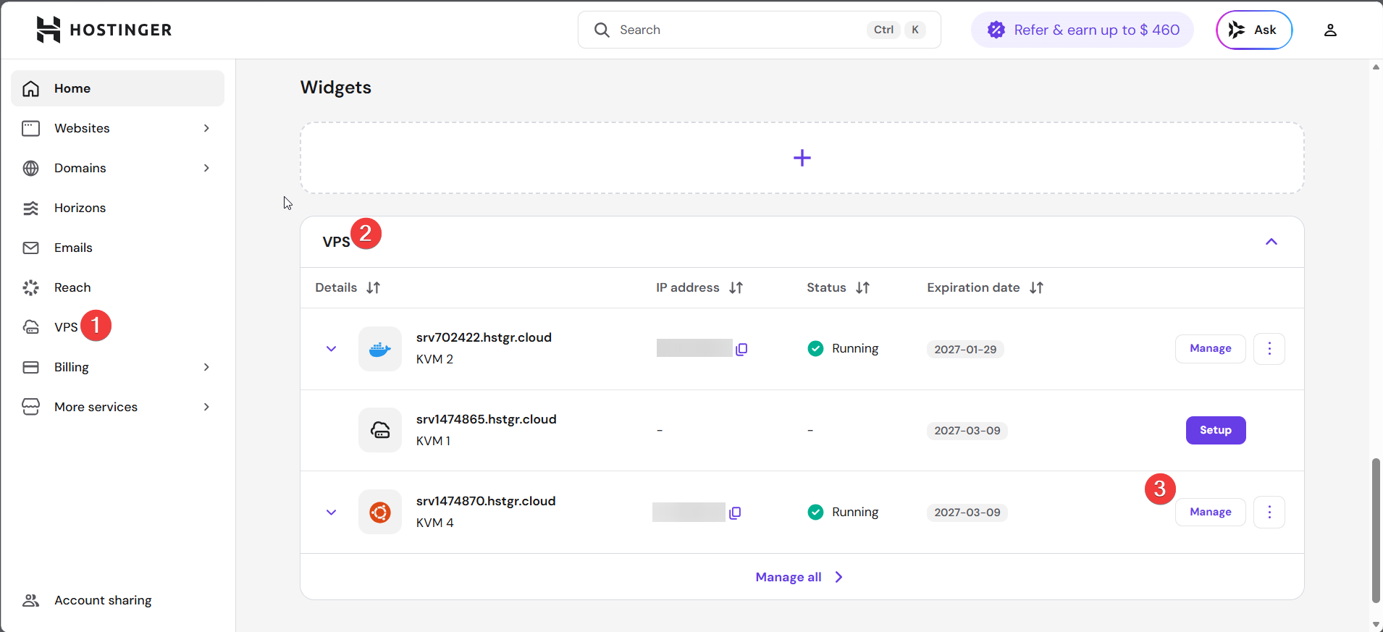The image size is (1383, 632).
Task: Click the Account sharing people icon
Action: point(30,600)
